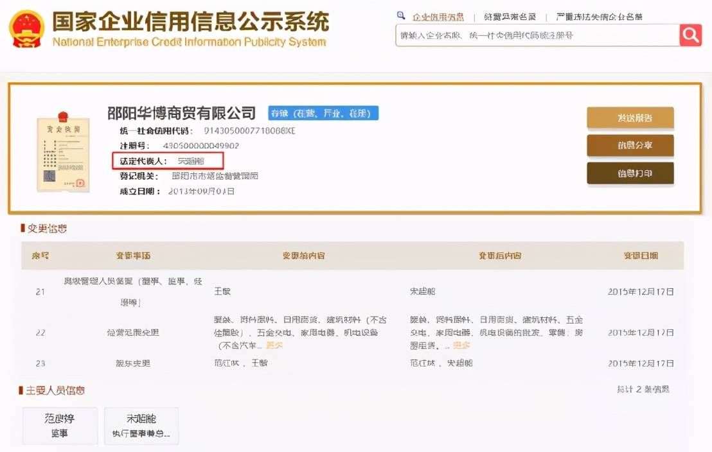Click small magnifier icon beside 企业信用信息 tab

pyautogui.click(x=401, y=17)
